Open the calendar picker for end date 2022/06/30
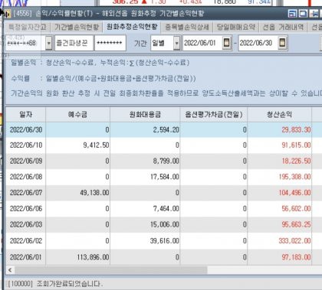Screen dimensions: 322x290 [x=282, y=43]
